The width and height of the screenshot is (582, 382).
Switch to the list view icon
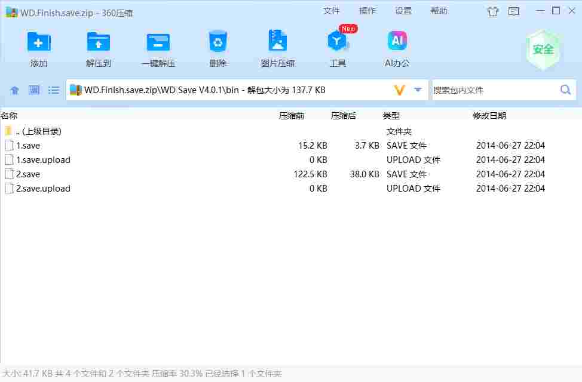(x=53, y=90)
